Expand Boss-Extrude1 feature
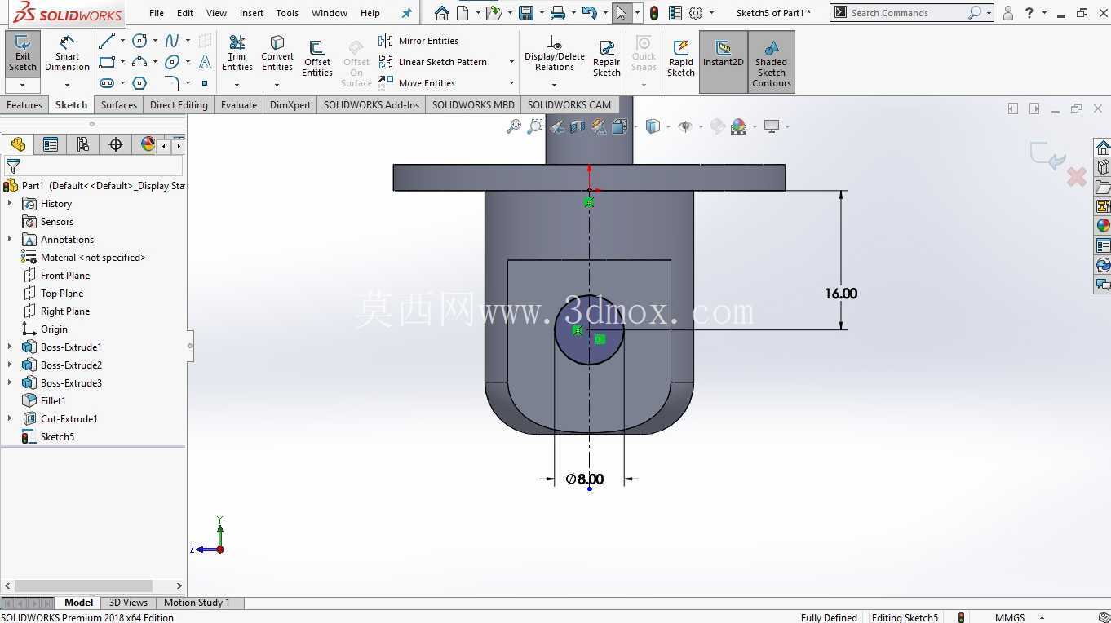1111x623 pixels. click(10, 347)
